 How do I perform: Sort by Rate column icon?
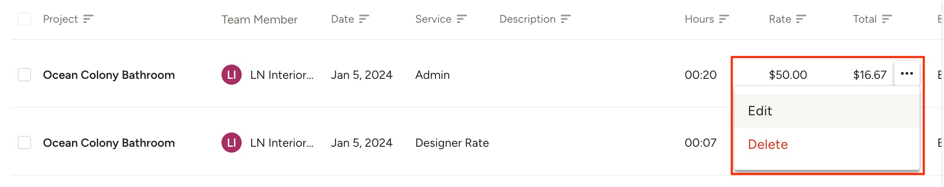801,19
